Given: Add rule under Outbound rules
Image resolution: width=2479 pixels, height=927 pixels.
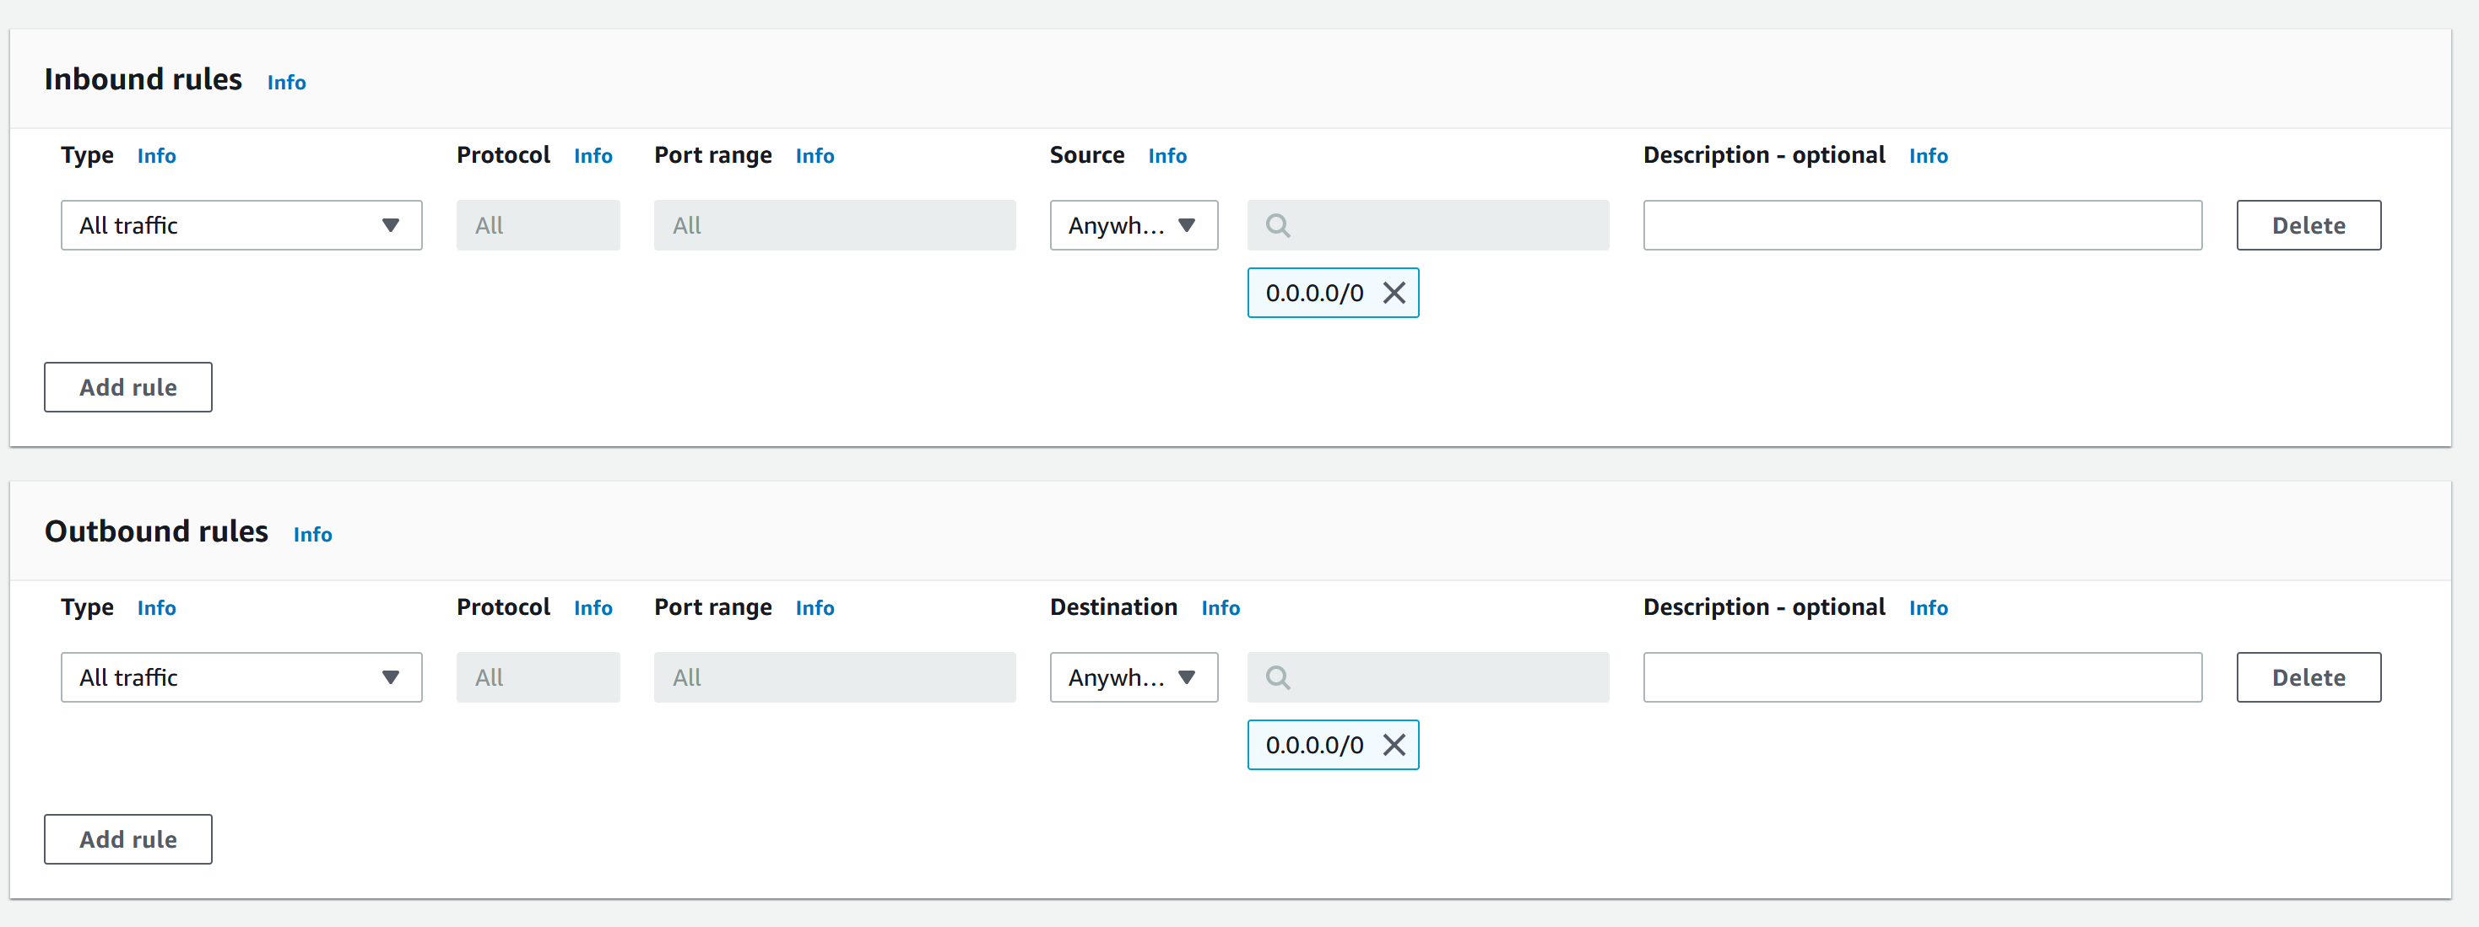Looking at the screenshot, I should (128, 838).
